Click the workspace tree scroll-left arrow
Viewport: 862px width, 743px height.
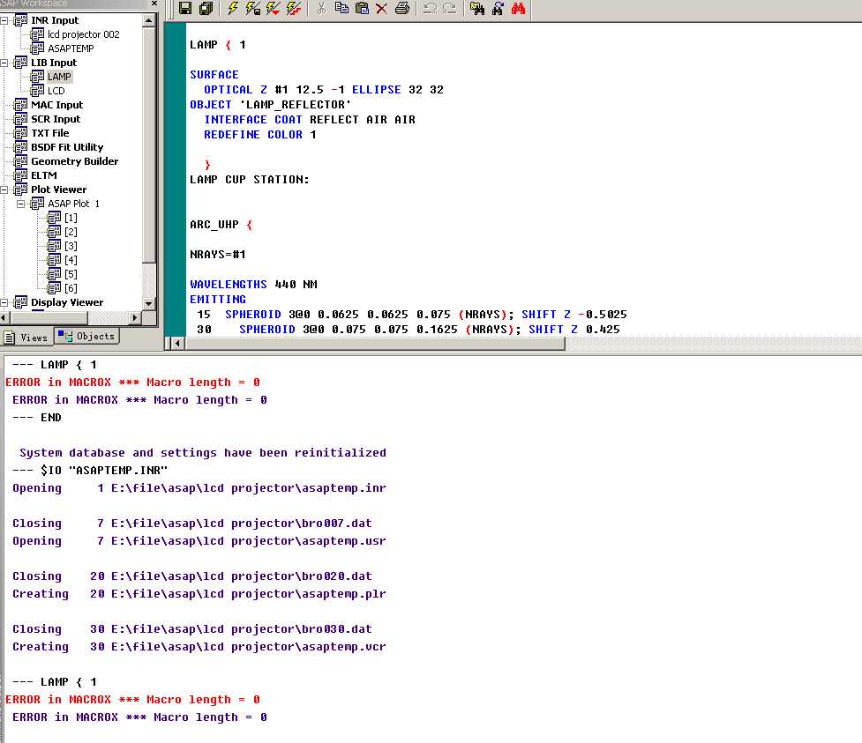pyautogui.click(x=4, y=317)
